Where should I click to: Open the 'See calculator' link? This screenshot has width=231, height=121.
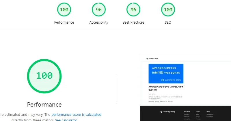66,120
